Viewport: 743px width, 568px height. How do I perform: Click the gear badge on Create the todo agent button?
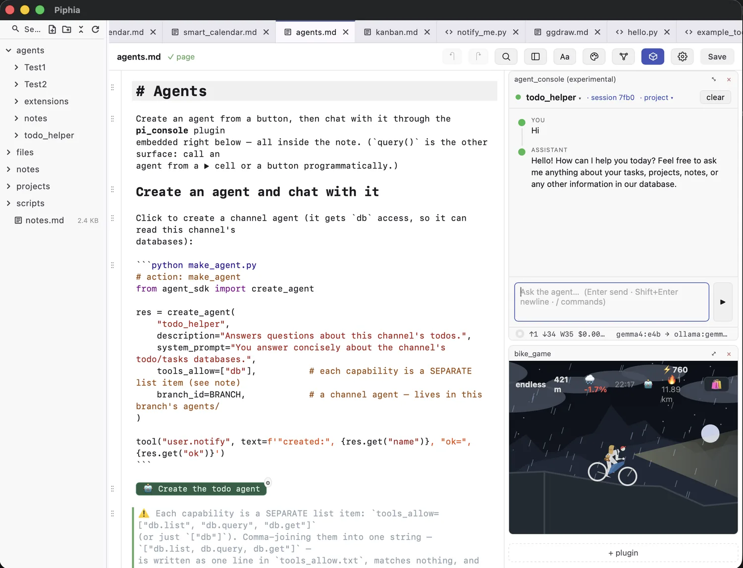click(268, 483)
